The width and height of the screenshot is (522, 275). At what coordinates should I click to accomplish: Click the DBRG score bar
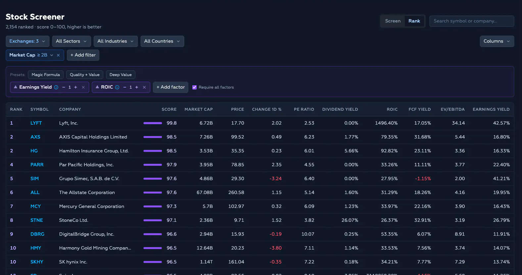pyautogui.click(x=153, y=234)
